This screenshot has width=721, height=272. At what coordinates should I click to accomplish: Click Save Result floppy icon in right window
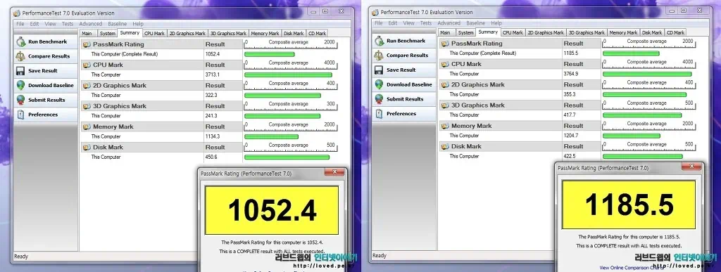(379, 70)
